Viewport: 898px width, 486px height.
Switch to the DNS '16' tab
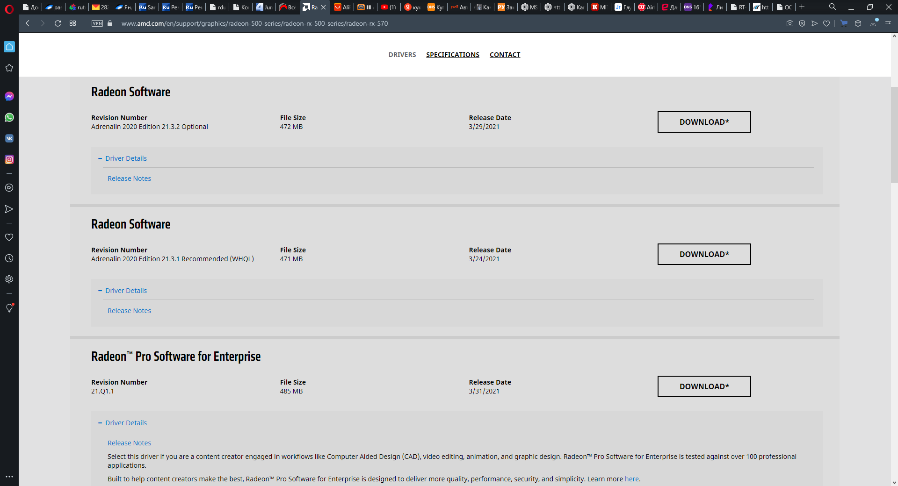coord(692,7)
